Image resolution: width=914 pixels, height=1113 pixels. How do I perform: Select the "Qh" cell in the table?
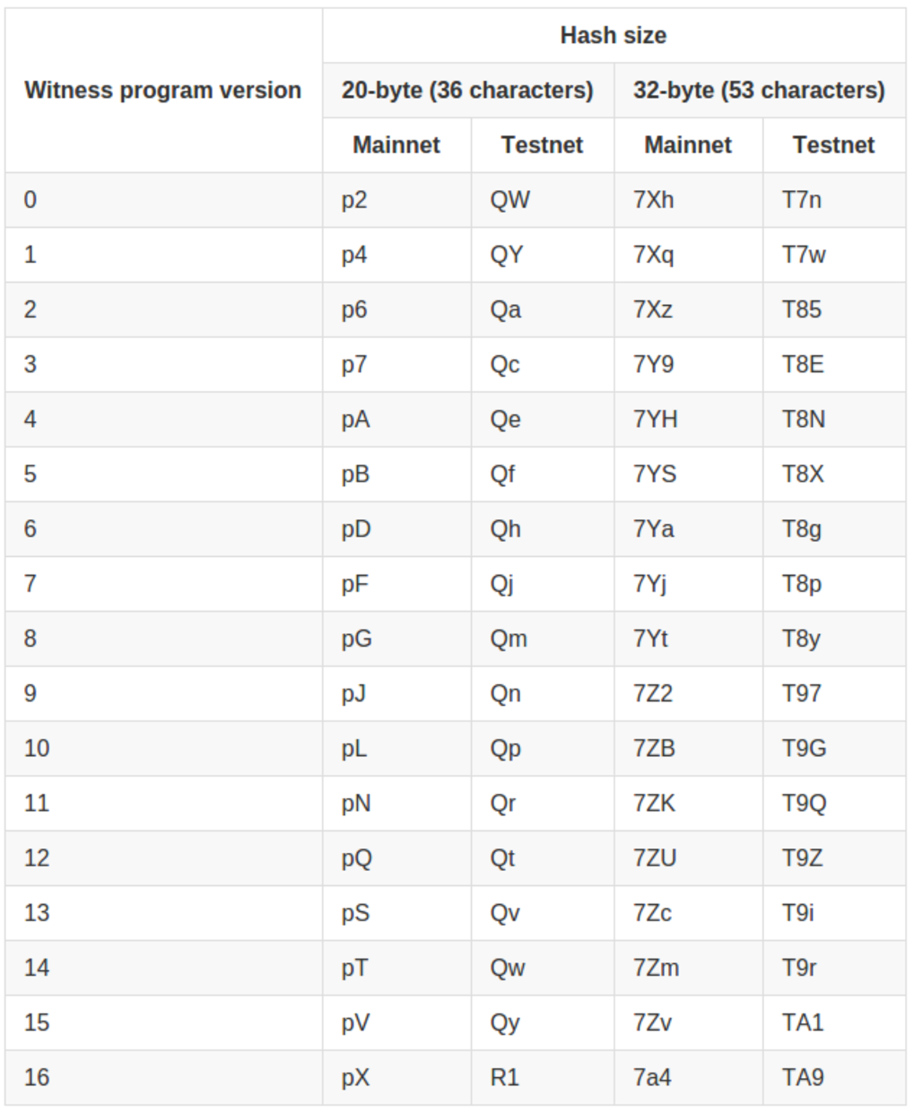pos(506,529)
